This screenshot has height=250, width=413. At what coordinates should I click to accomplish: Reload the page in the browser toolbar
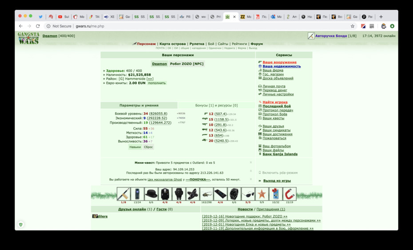(x=38, y=26)
